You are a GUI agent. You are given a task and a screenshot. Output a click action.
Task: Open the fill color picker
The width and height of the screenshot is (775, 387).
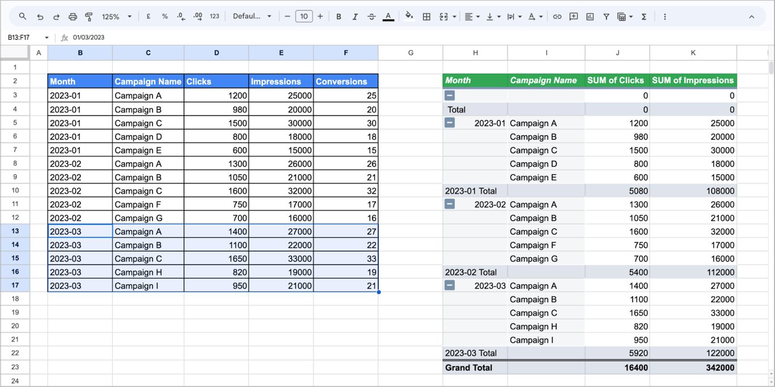tap(409, 16)
